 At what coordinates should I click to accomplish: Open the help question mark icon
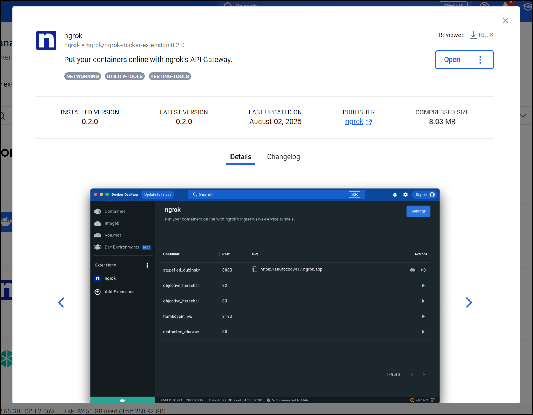coord(484,4)
